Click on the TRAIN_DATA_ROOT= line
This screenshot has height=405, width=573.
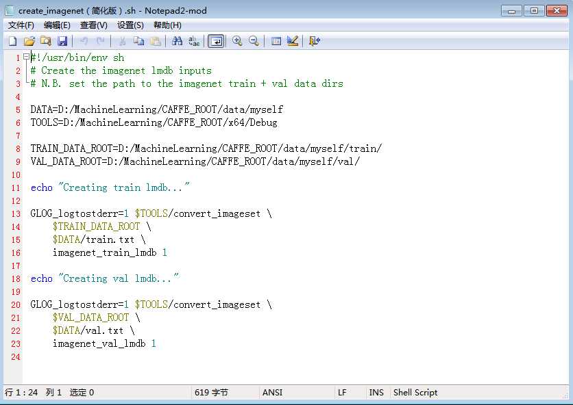coord(206,148)
